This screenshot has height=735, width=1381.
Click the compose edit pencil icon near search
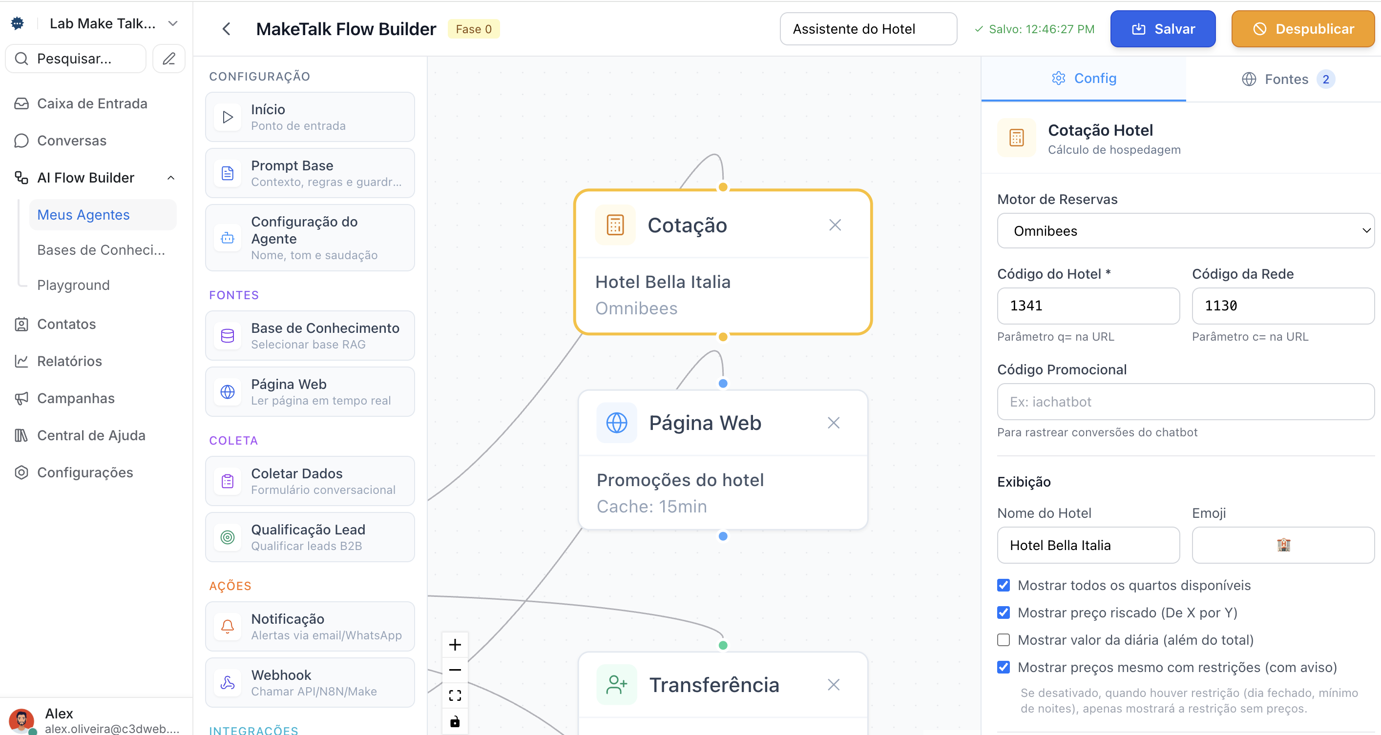click(169, 59)
